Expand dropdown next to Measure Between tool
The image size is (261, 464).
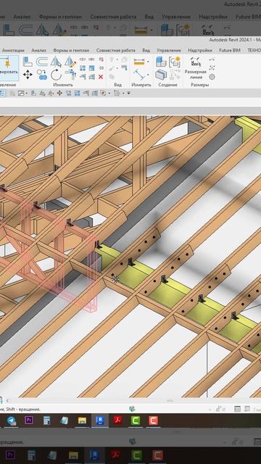[148, 62]
